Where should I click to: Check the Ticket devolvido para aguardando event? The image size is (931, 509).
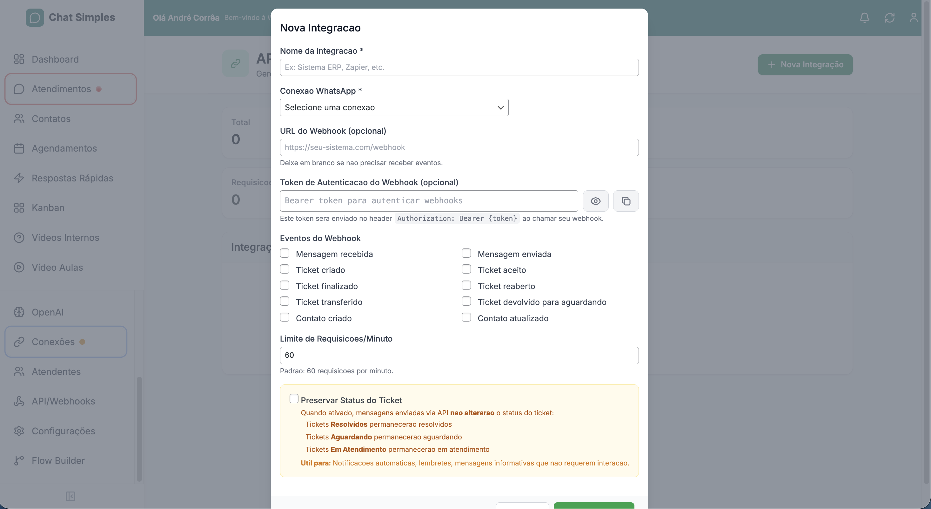pyautogui.click(x=466, y=301)
